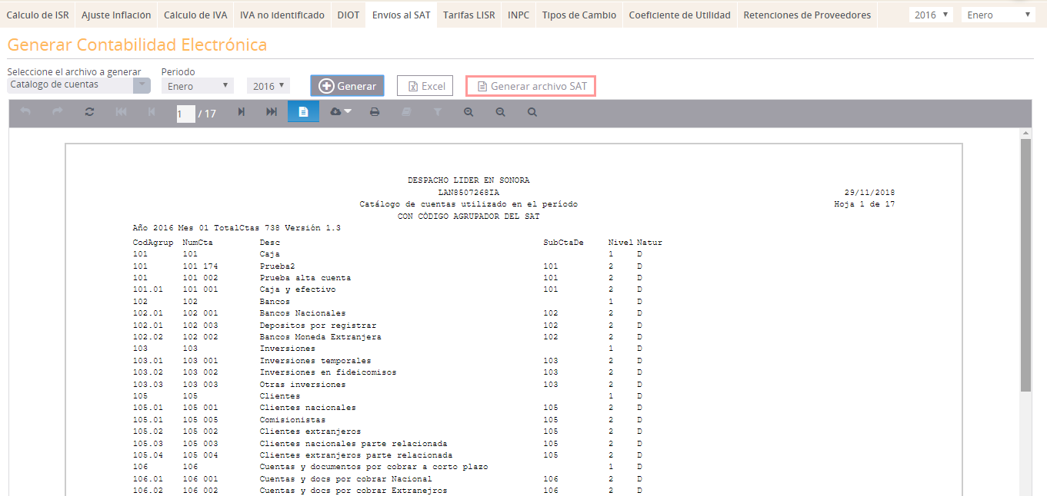Switch to Coeficiente de Utilidad tab
Viewport: 1047px width, 496px height.
click(x=680, y=15)
